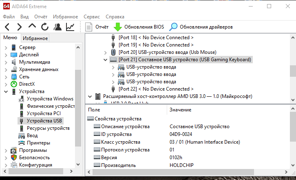
Task: Expand the Программы tree node
Action: pyautogui.click(x=6, y=151)
